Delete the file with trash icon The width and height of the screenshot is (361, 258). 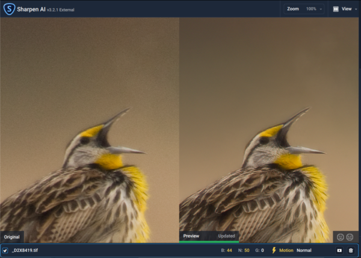(351, 250)
